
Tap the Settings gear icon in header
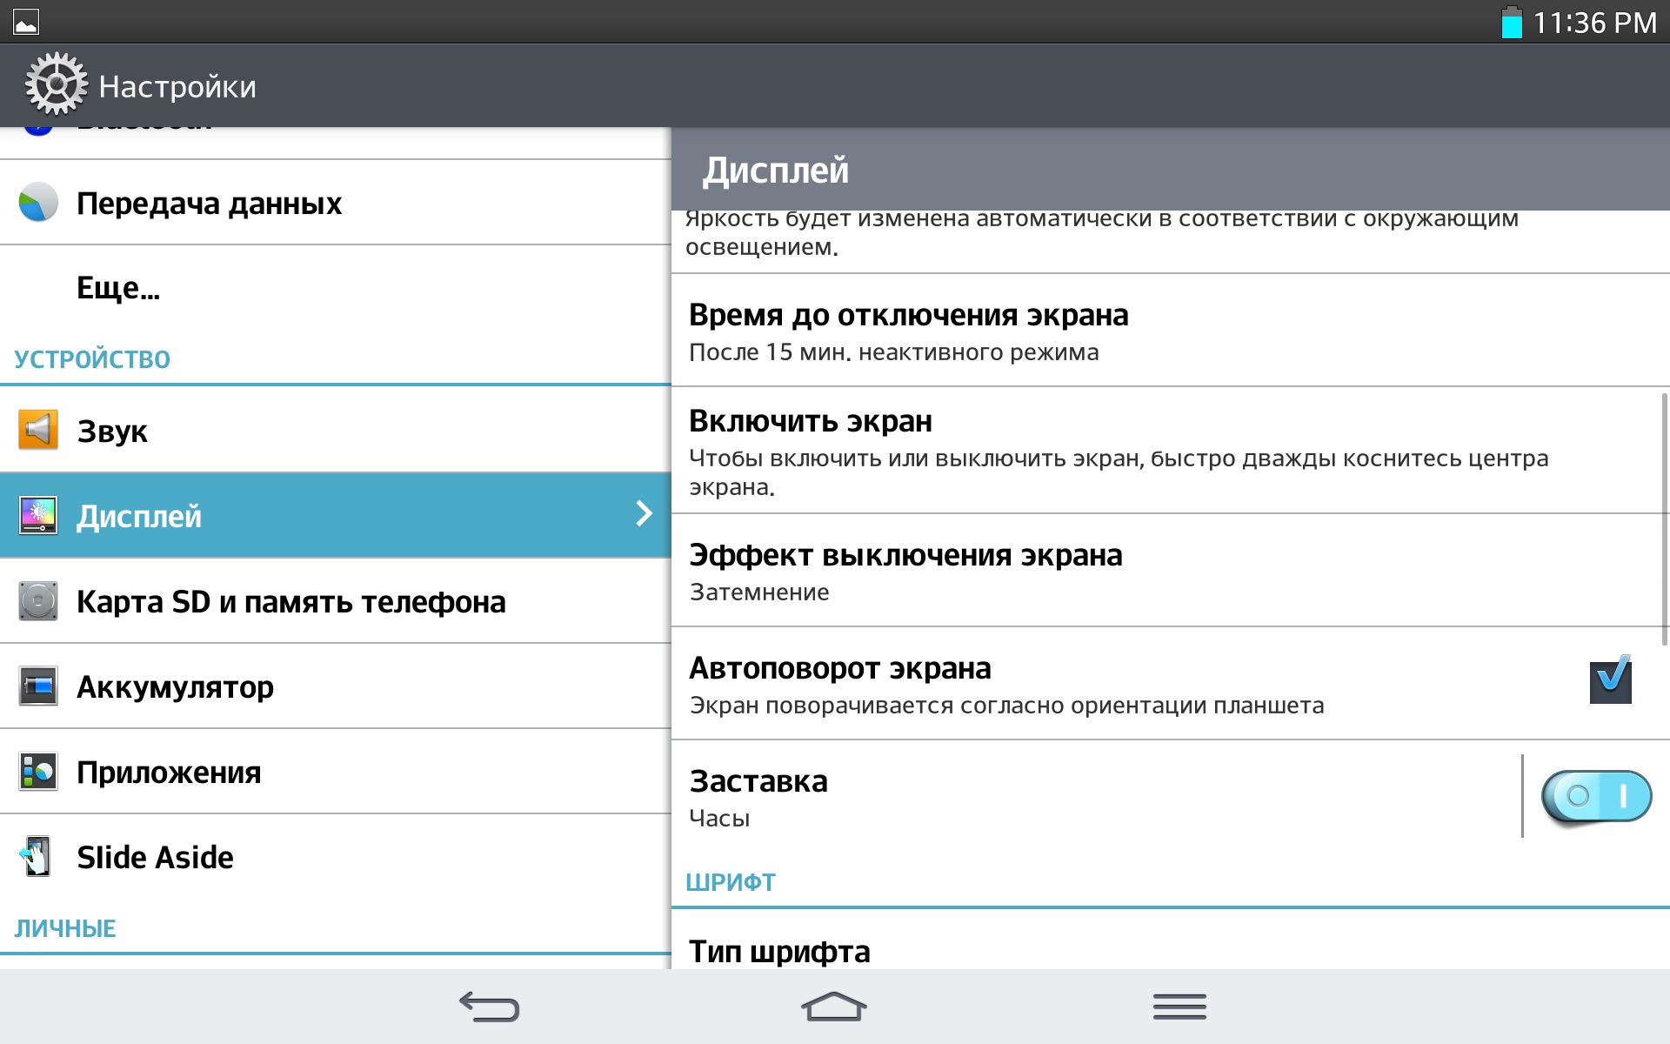(56, 84)
